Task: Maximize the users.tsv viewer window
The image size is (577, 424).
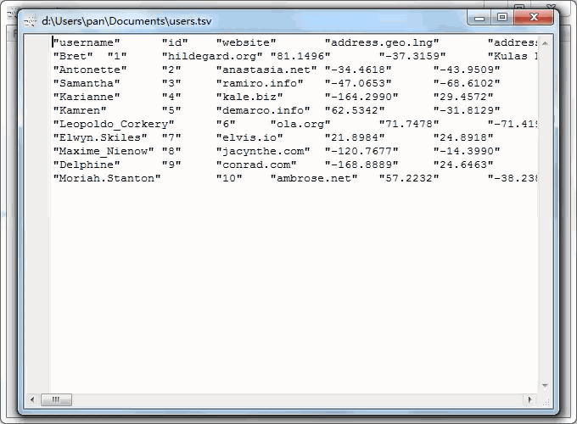Action: [502, 16]
